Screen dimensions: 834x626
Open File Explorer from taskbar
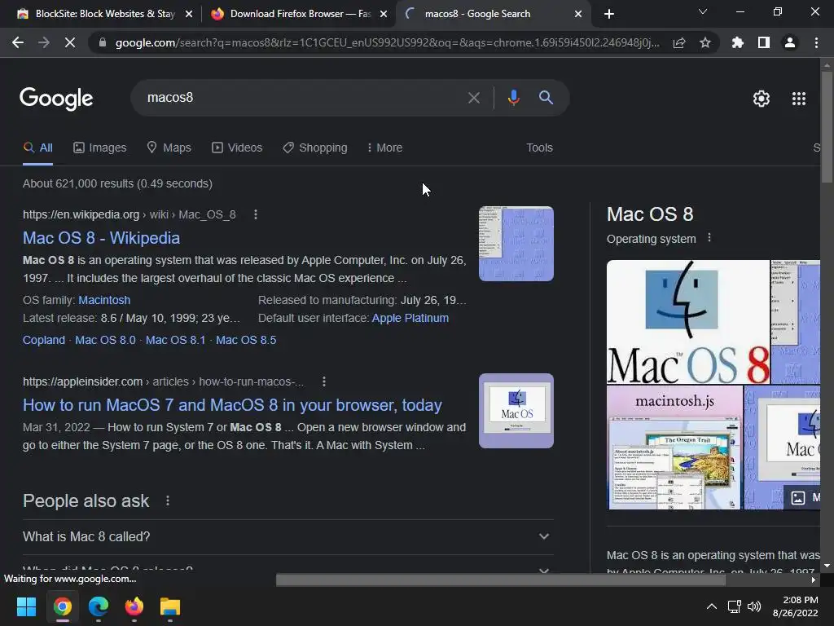[170, 606]
